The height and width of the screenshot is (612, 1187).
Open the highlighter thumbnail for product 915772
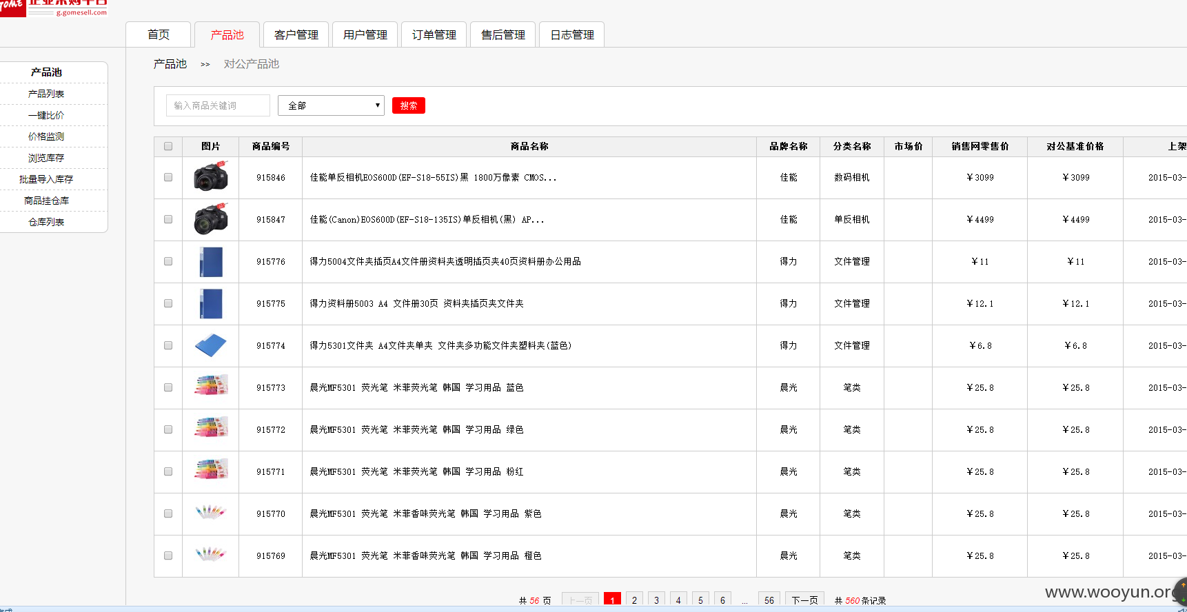(x=211, y=427)
